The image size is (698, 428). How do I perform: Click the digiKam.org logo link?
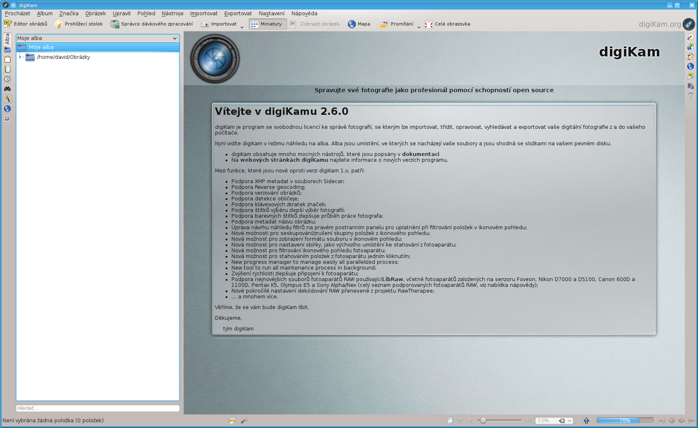(x=667, y=24)
